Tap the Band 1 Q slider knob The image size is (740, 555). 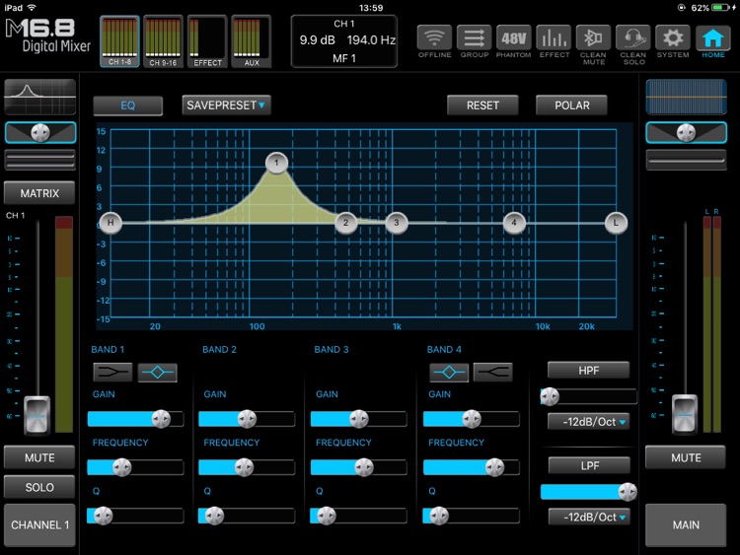pos(103,516)
